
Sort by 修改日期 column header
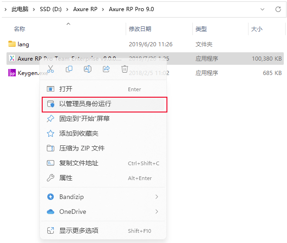click(x=140, y=29)
